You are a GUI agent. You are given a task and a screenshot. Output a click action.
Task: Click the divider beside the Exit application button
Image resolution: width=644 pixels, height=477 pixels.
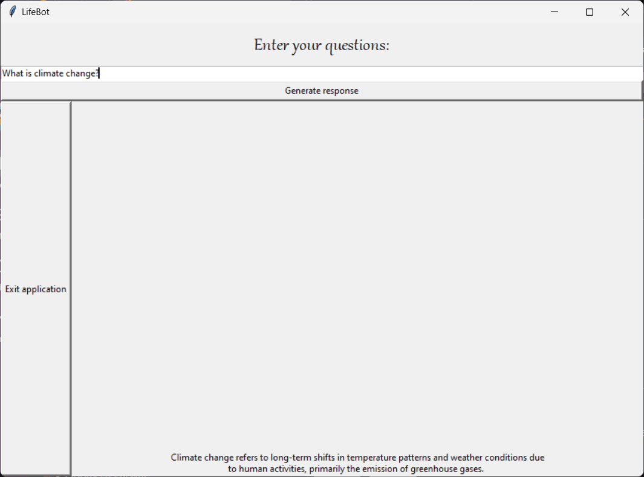71,289
